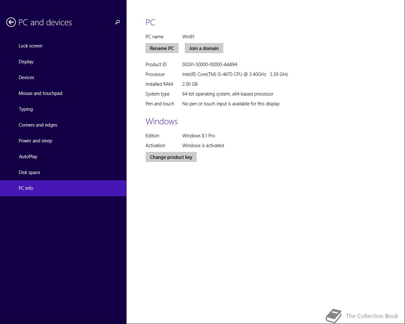Click the Edition label
Screen dimensions: 405x324
pyautogui.click(x=152, y=136)
